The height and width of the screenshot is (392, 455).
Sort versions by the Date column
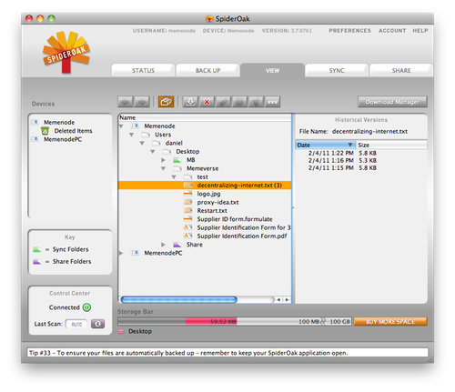(325, 145)
